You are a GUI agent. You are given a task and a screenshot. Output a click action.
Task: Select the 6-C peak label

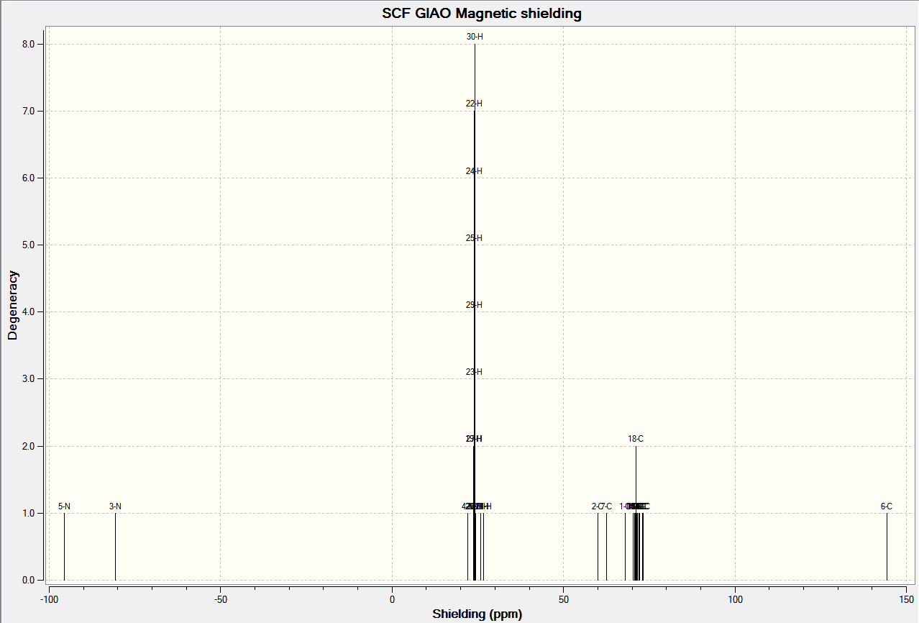887,506
